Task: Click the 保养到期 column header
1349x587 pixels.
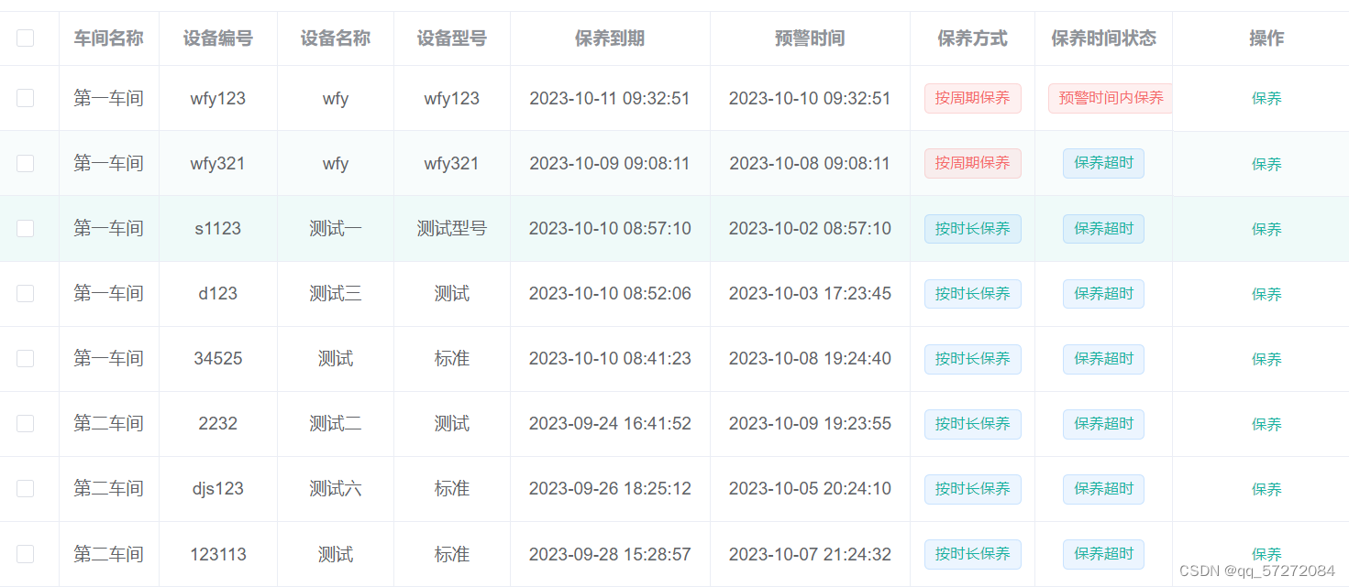Action: [x=610, y=38]
